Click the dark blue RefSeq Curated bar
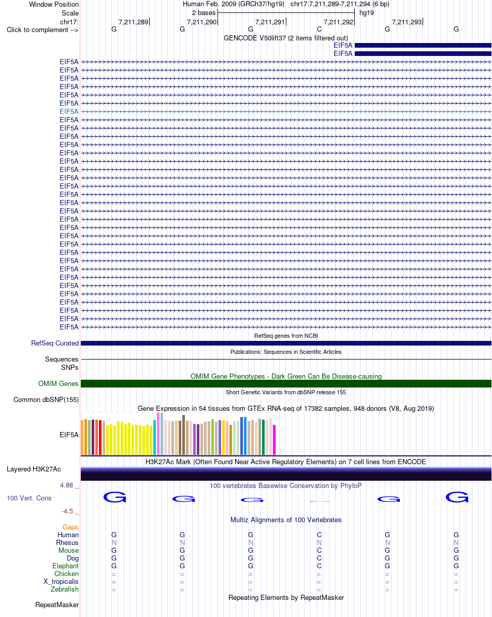Image resolution: width=492 pixels, height=617 pixels. [286, 343]
